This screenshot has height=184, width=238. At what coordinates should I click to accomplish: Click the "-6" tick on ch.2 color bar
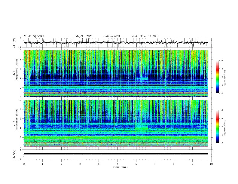(222, 135)
